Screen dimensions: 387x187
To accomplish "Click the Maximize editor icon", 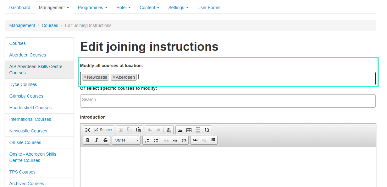I will 88,130.
